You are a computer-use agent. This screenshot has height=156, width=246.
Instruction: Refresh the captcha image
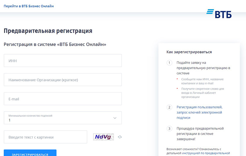(x=120, y=137)
